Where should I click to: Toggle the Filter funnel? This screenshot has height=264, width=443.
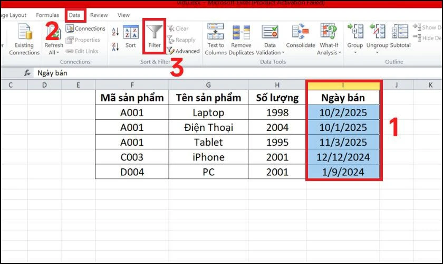pyautogui.click(x=154, y=36)
